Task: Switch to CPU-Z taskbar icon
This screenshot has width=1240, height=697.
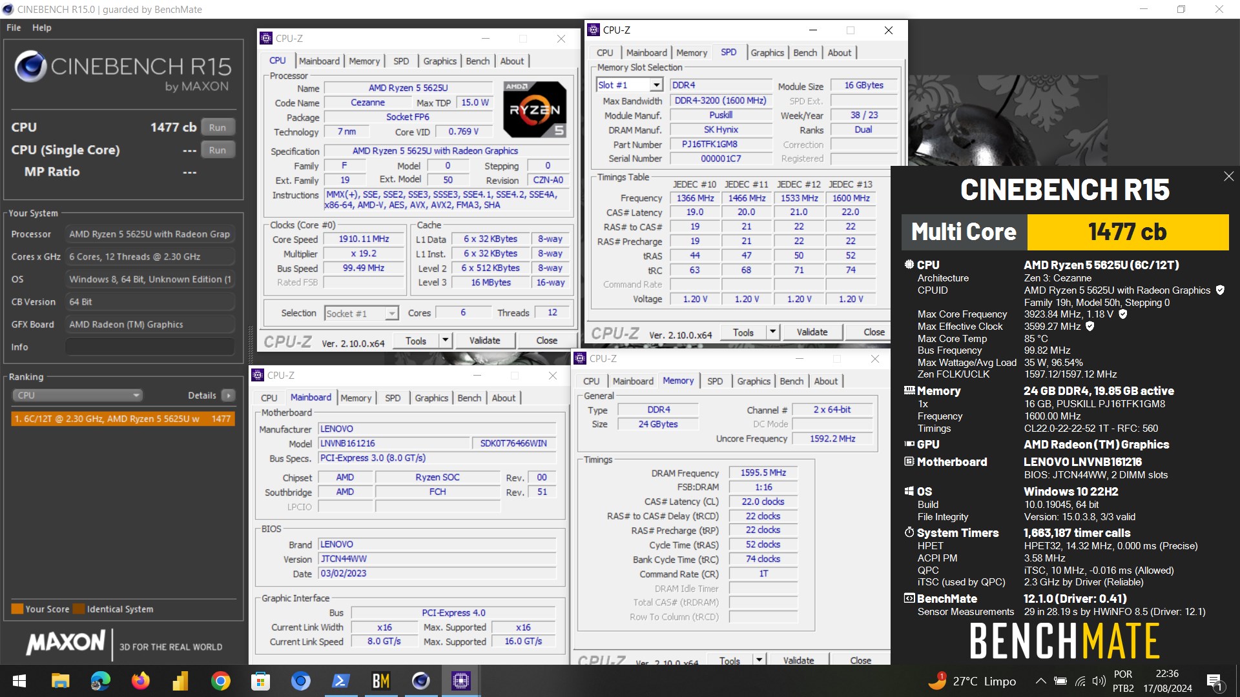Action: (x=460, y=681)
